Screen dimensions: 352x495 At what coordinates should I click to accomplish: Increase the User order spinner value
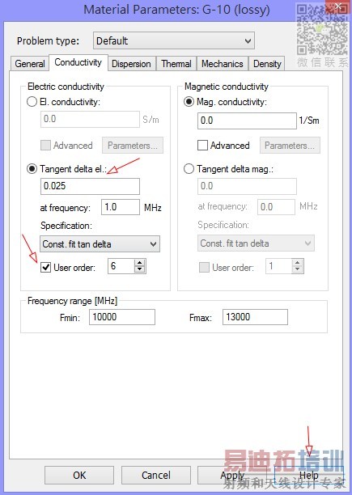tap(139, 262)
